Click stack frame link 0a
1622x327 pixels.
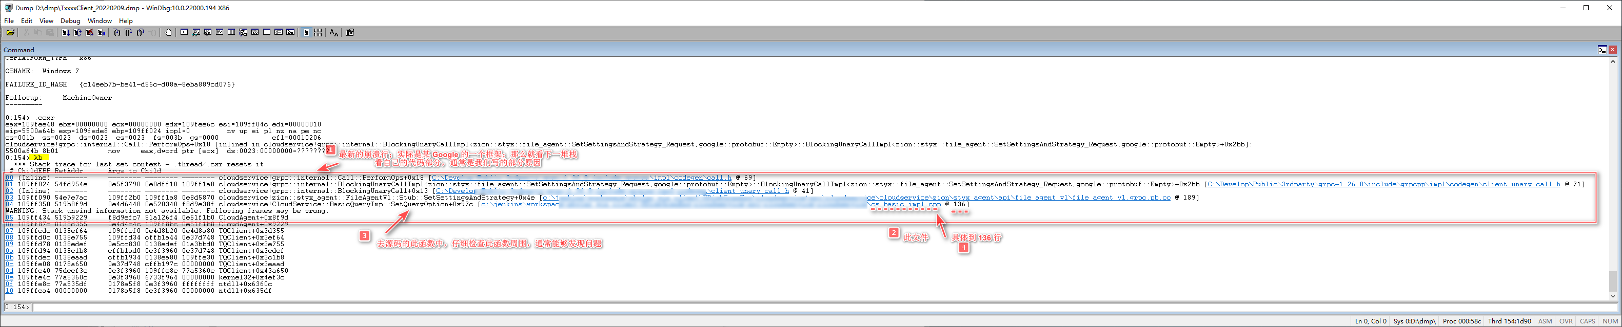pos(9,251)
